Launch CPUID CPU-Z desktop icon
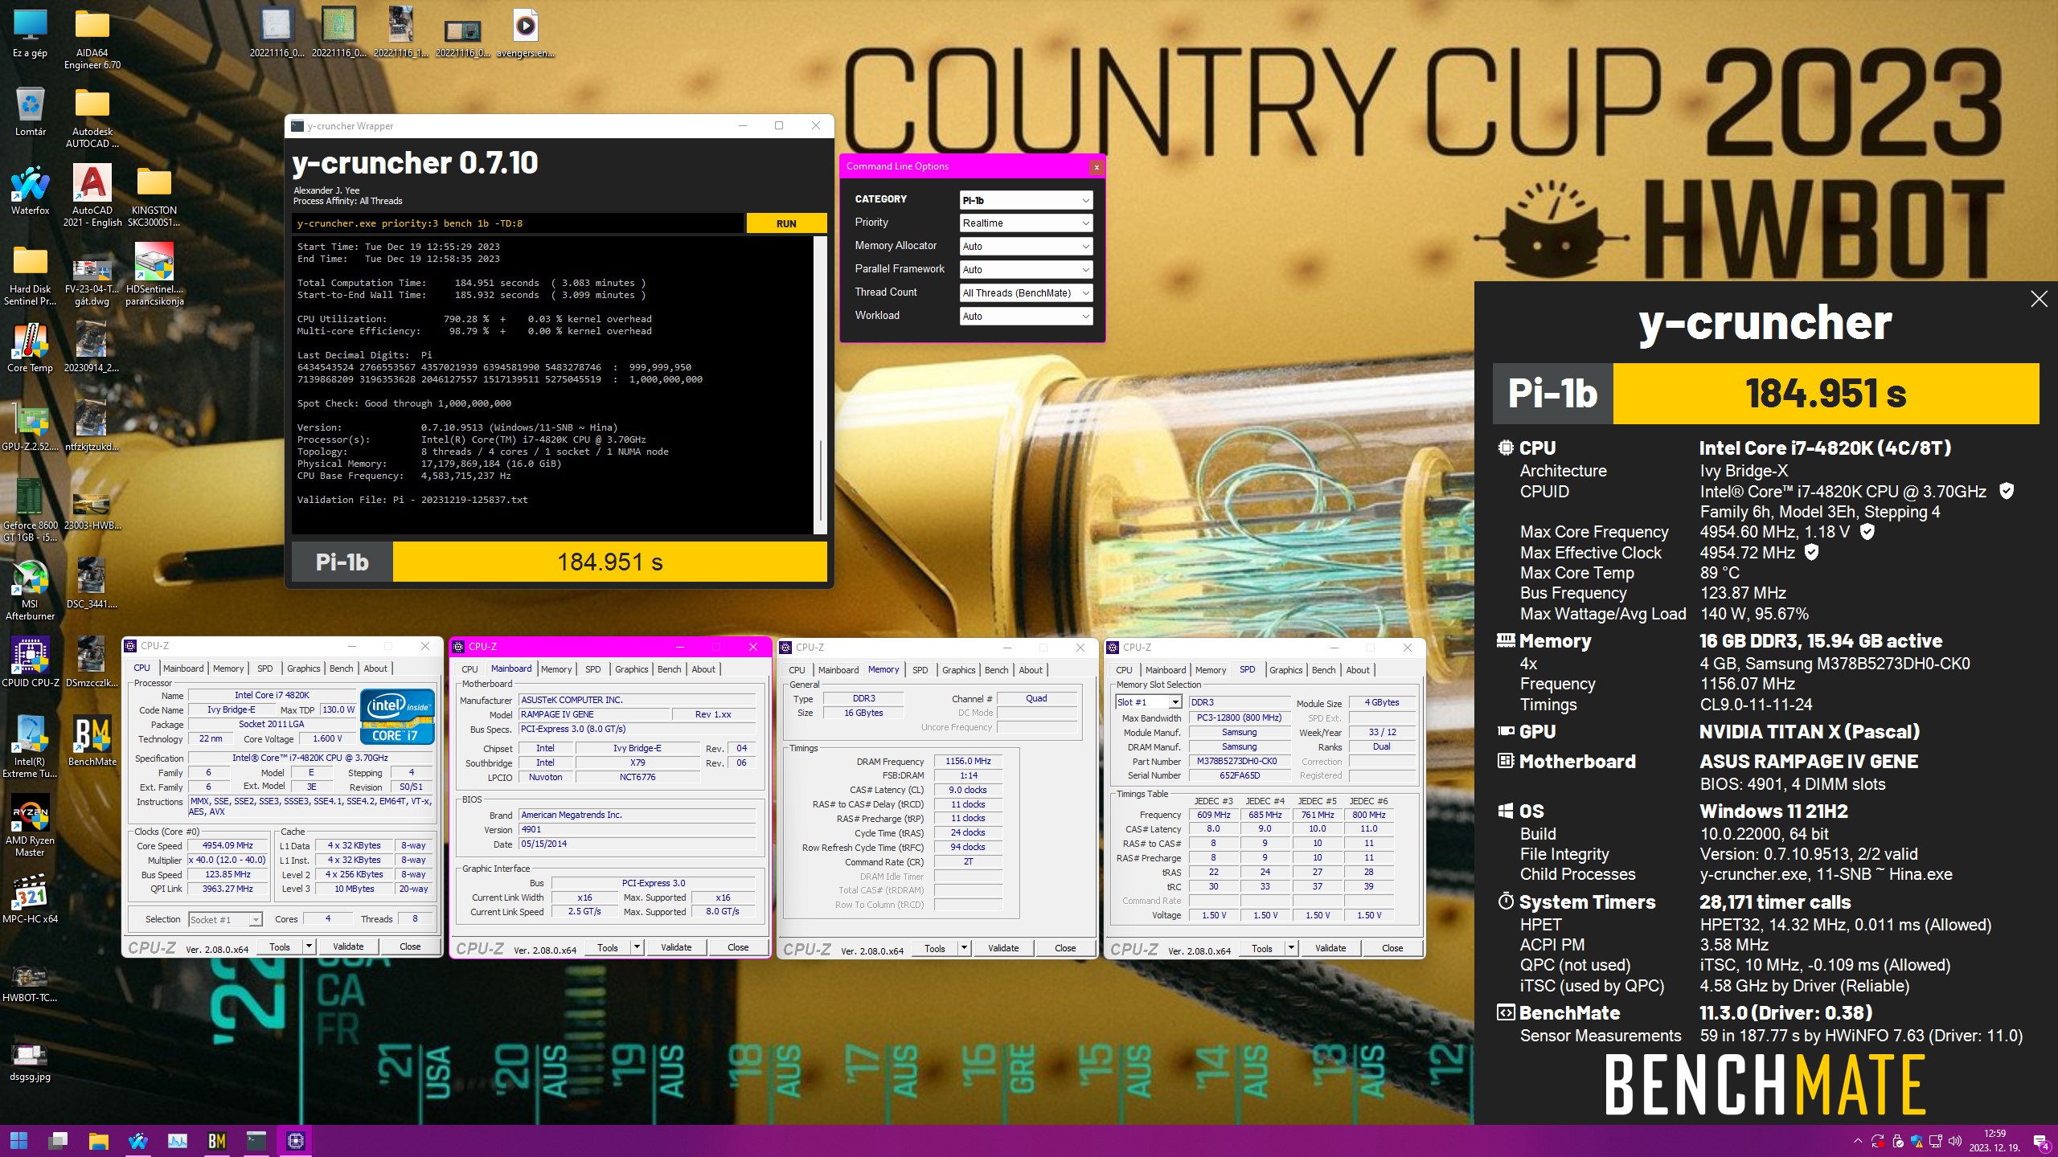The height and width of the screenshot is (1157, 2058). [x=30, y=662]
